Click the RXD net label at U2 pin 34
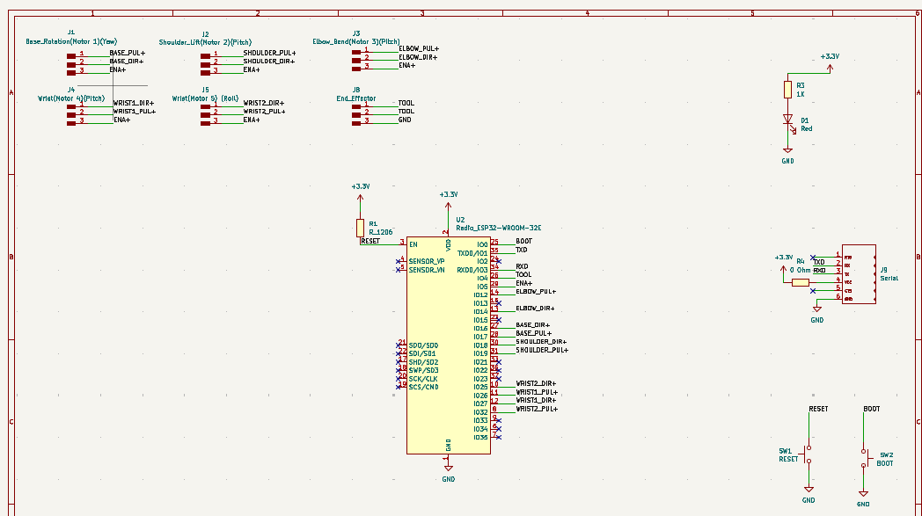 pos(523,266)
